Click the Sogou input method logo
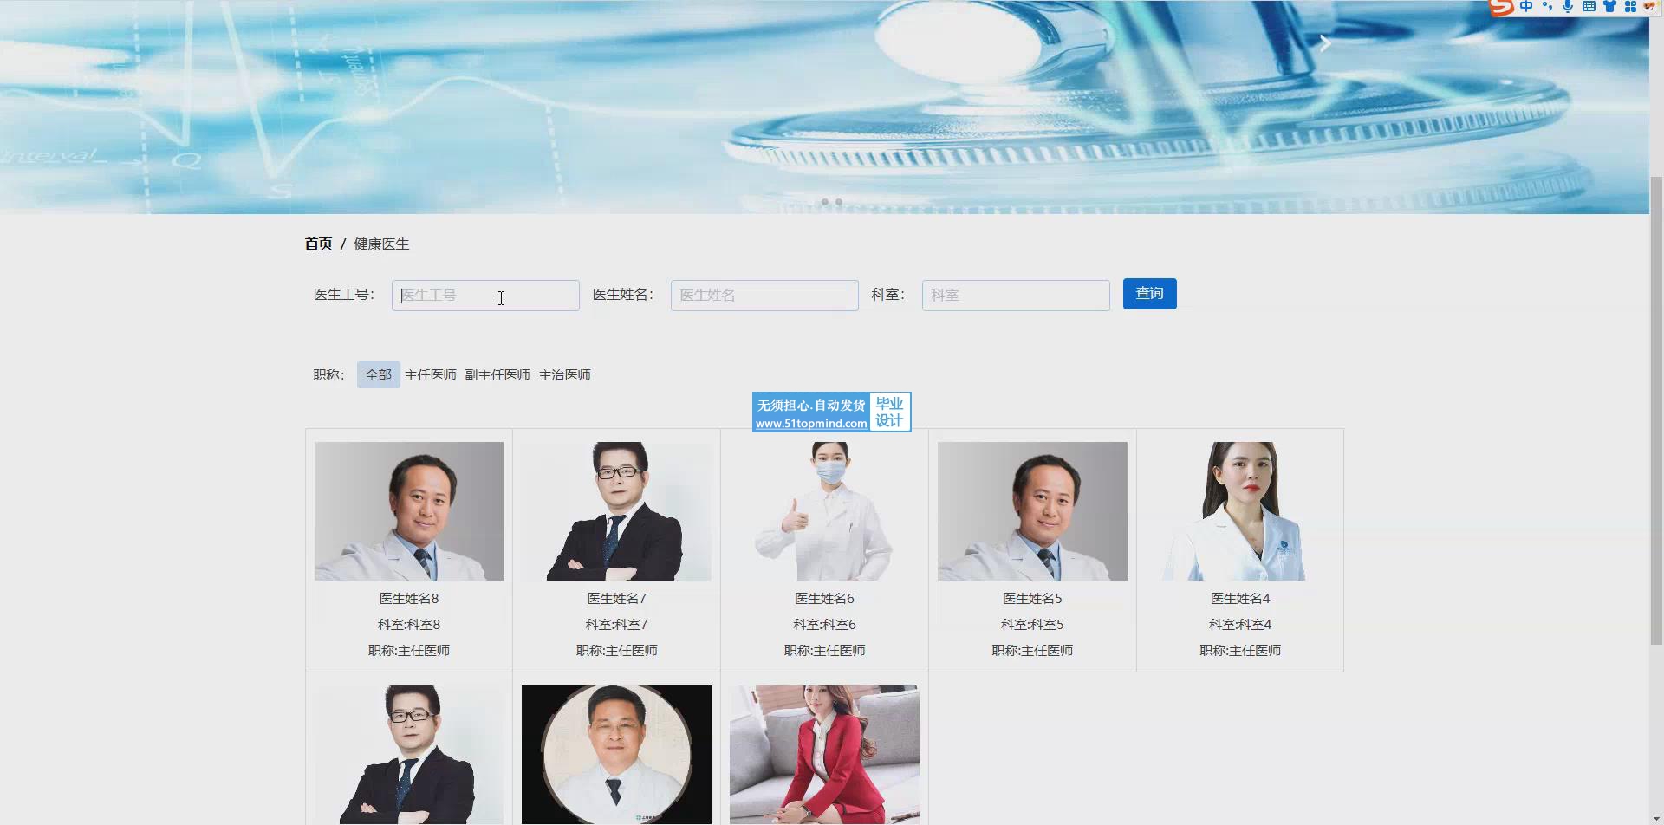The height and width of the screenshot is (825, 1664). click(x=1502, y=8)
